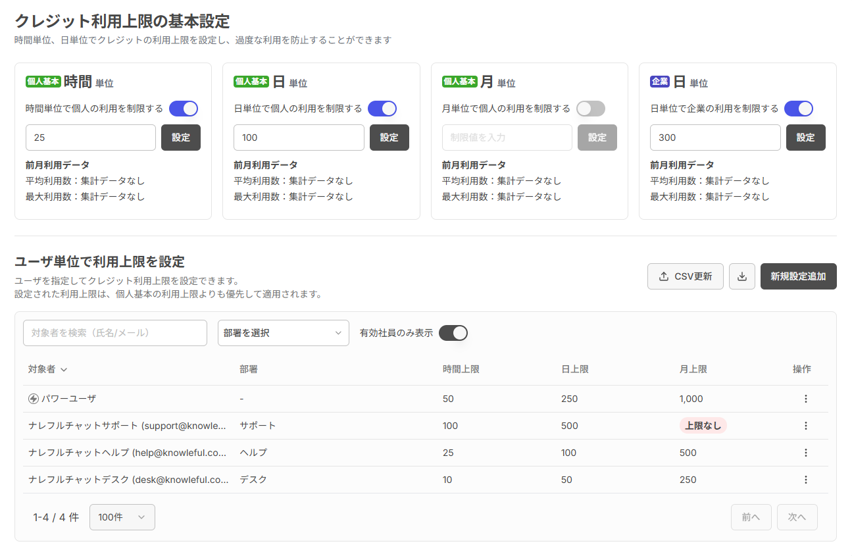The height and width of the screenshot is (556, 852).
Task: Click the 対象者を検索 search field
Action: click(x=115, y=333)
